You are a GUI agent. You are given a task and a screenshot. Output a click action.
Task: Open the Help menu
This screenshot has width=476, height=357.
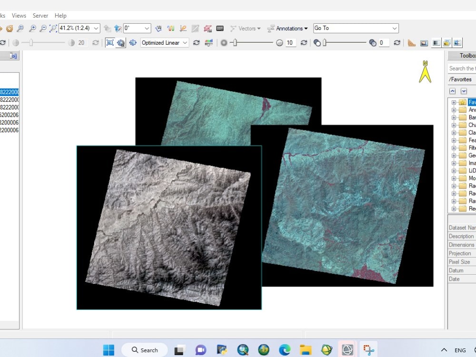coord(60,16)
